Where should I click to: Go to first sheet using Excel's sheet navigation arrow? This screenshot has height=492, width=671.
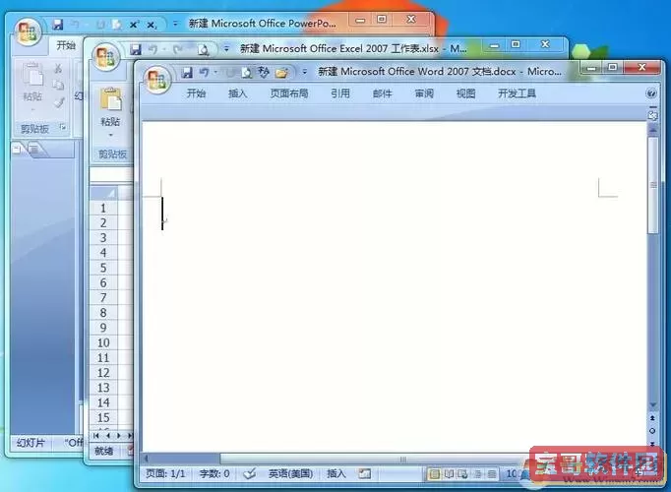point(96,436)
